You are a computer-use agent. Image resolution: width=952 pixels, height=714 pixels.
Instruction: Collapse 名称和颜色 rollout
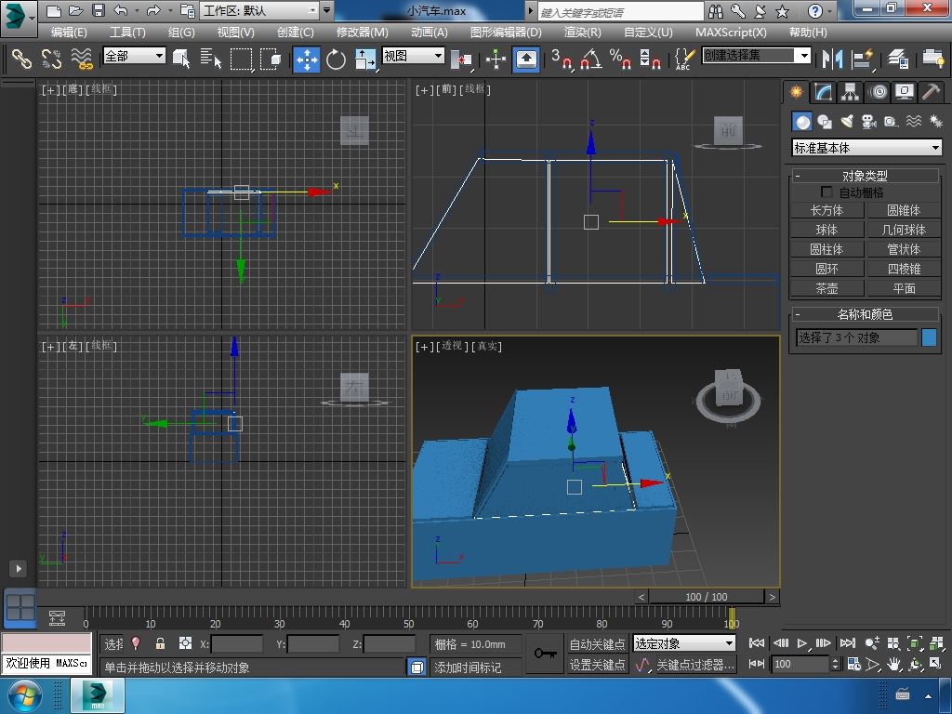click(x=866, y=314)
